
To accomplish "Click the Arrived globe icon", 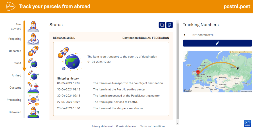I will (x=33, y=75).
